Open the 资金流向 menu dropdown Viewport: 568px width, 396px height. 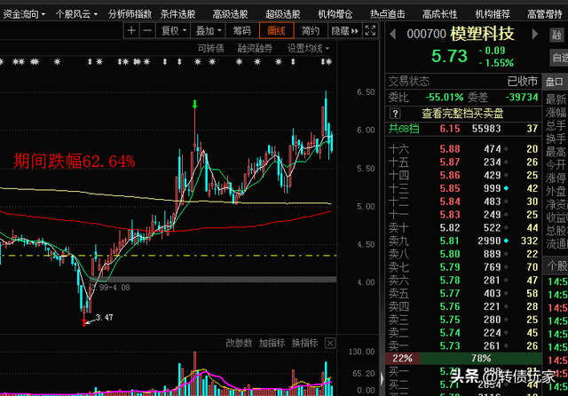24,14
